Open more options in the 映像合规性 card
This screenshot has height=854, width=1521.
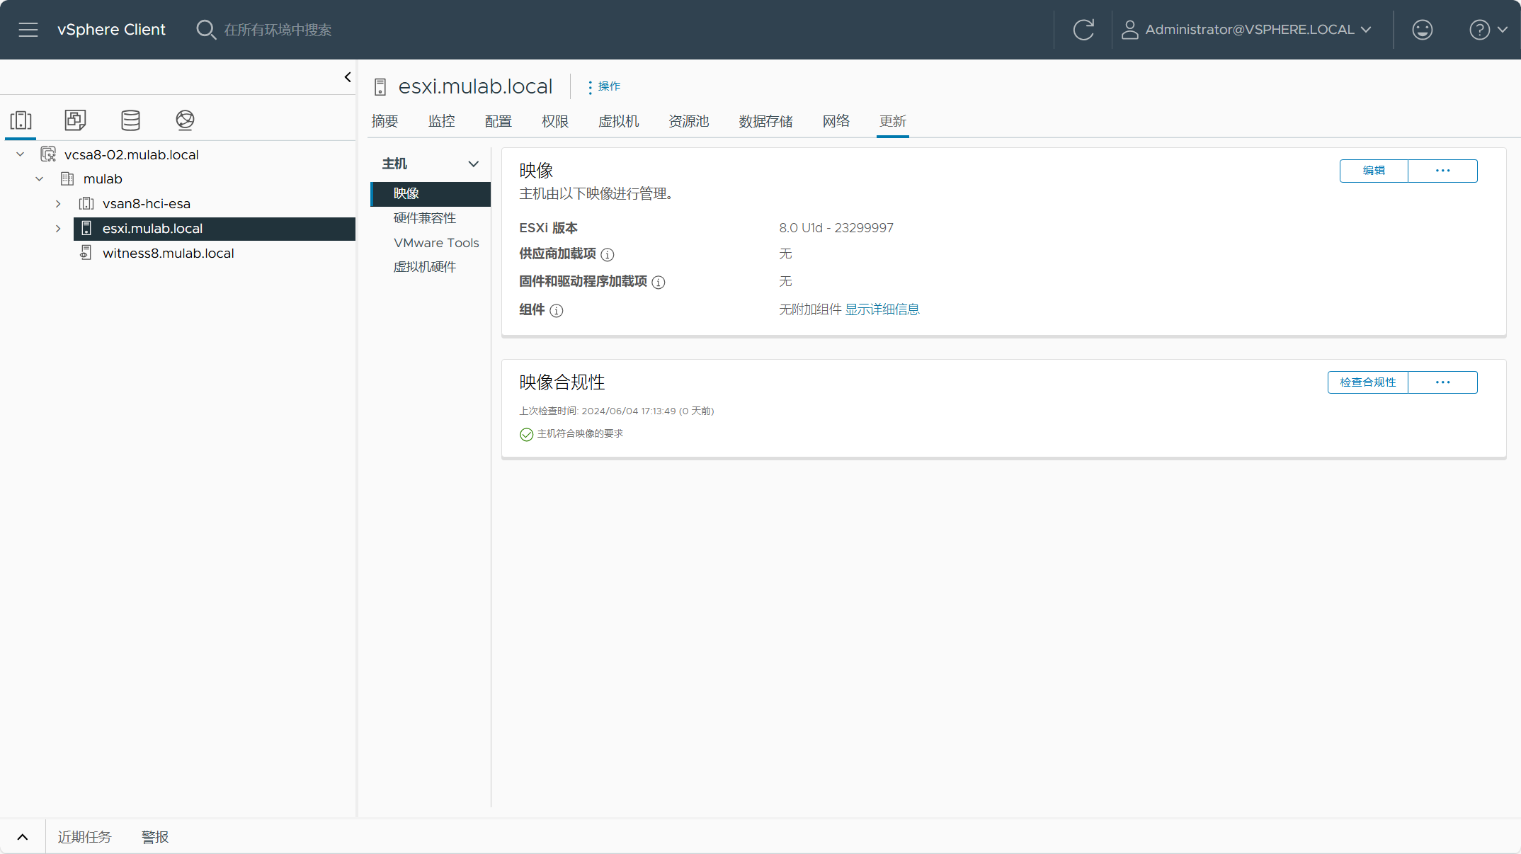coord(1442,382)
